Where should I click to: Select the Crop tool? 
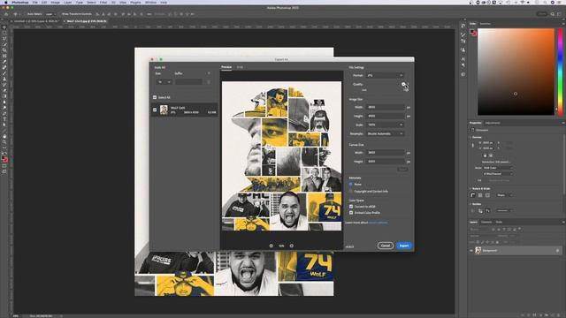4,50
